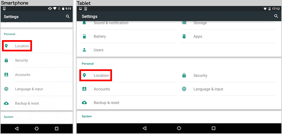
Task: Tap the Back navigation button on smartphone
Action: click(x=17, y=128)
